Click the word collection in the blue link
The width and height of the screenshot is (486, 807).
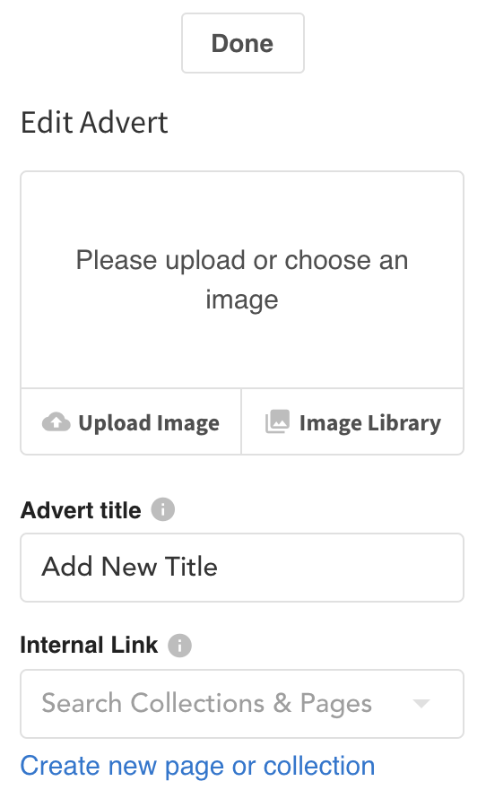(x=319, y=766)
